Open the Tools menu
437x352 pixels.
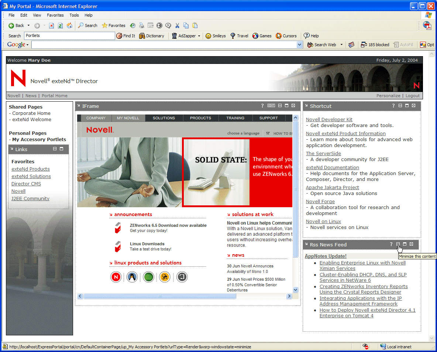coord(74,15)
